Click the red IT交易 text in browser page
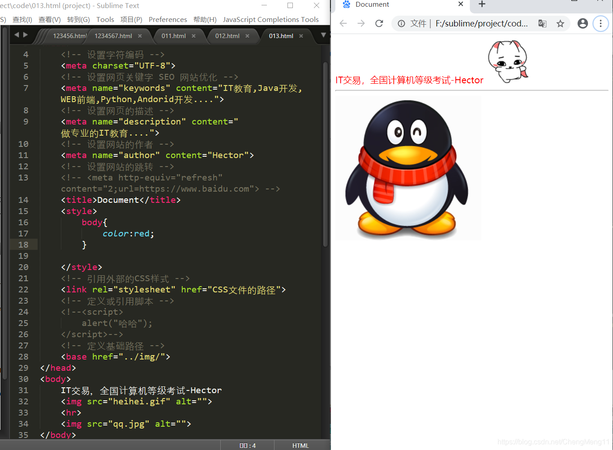613x450 pixels. coord(409,80)
